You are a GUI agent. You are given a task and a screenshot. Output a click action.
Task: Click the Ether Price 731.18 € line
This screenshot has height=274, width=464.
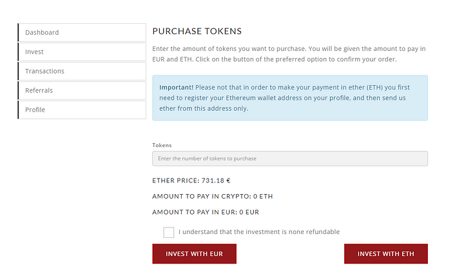191,181
